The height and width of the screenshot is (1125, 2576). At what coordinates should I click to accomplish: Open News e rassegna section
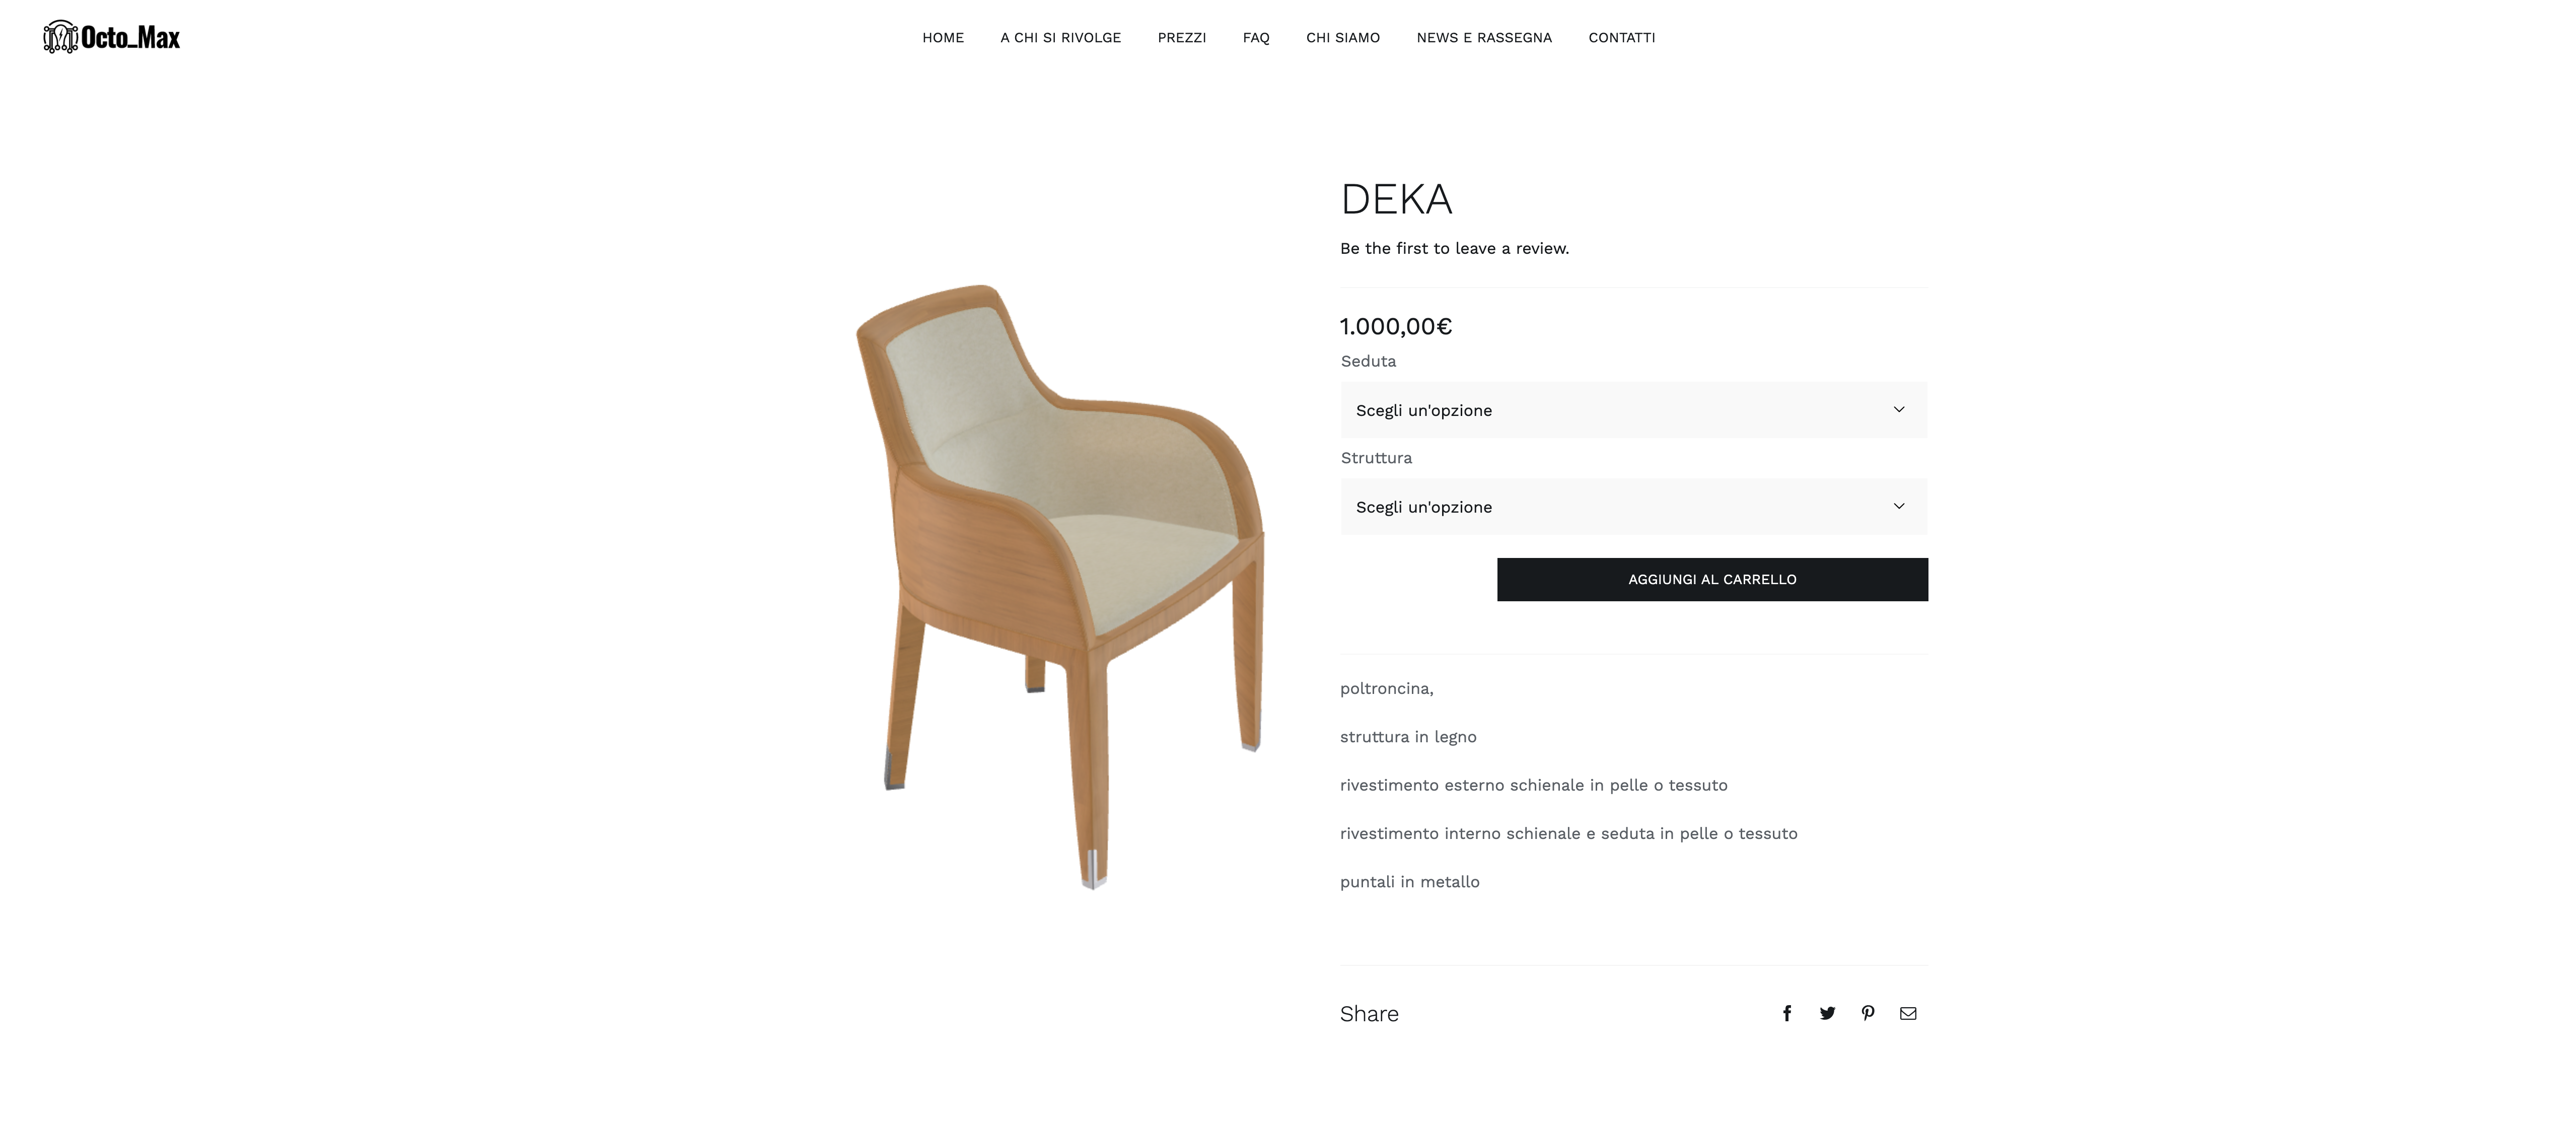[x=1484, y=38]
